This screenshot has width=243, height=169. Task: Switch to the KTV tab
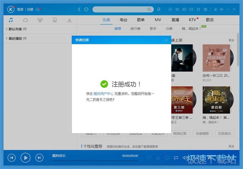tap(192, 20)
